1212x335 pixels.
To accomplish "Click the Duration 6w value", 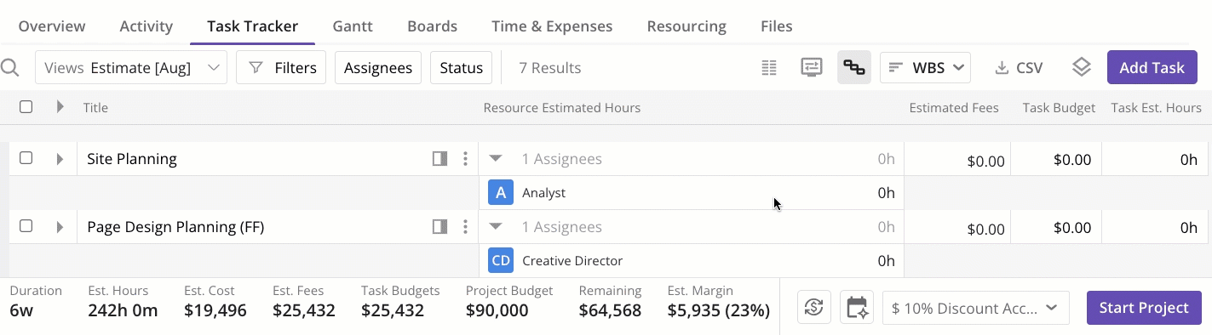I will [21, 310].
